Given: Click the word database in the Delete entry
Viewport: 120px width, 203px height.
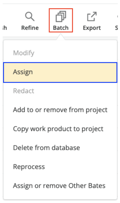Looking at the screenshot, I should click(66, 148).
